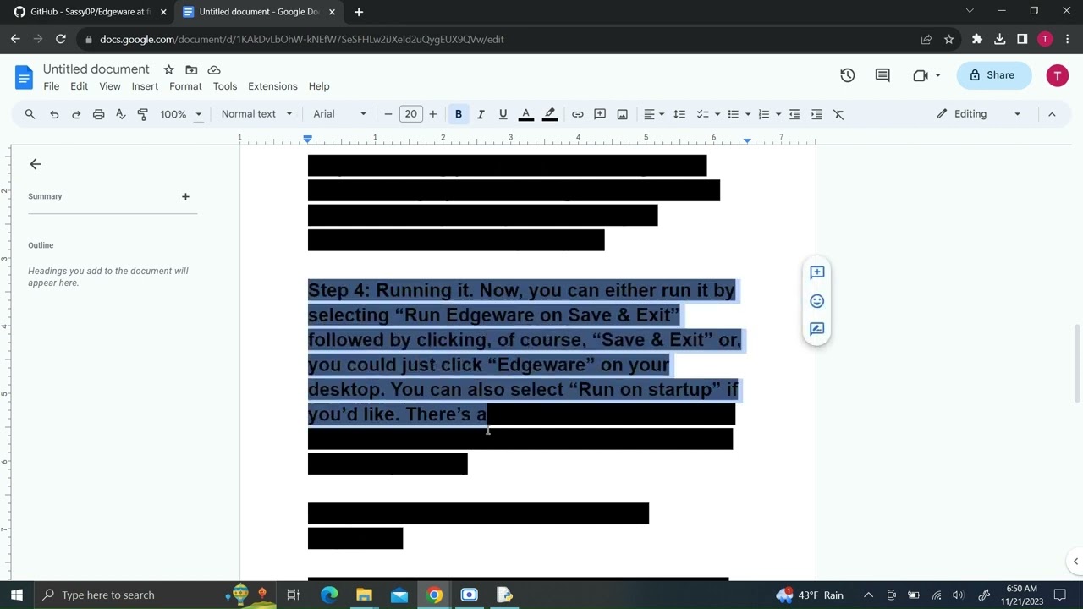The image size is (1083, 609).
Task: Clear formatting from the selected text
Action: point(838,114)
